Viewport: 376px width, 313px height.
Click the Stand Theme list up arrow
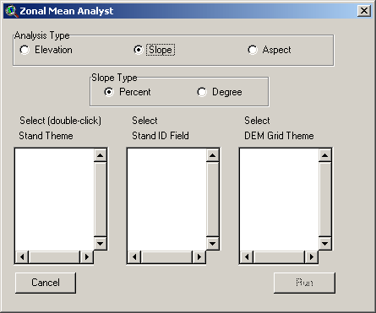pyautogui.click(x=101, y=155)
